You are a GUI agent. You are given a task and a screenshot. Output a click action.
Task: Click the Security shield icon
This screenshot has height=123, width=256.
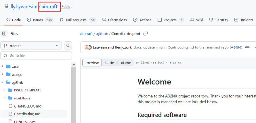click(x=211, y=20)
